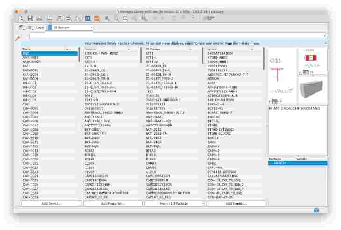
Task: Select BAT-PAD in the 3D Package list
Action: pyautogui.click(x=153, y=146)
